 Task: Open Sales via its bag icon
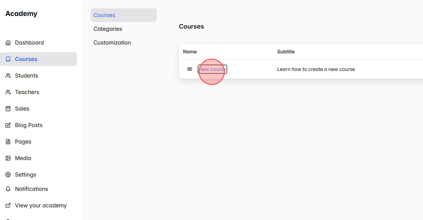pyautogui.click(x=8, y=108)
